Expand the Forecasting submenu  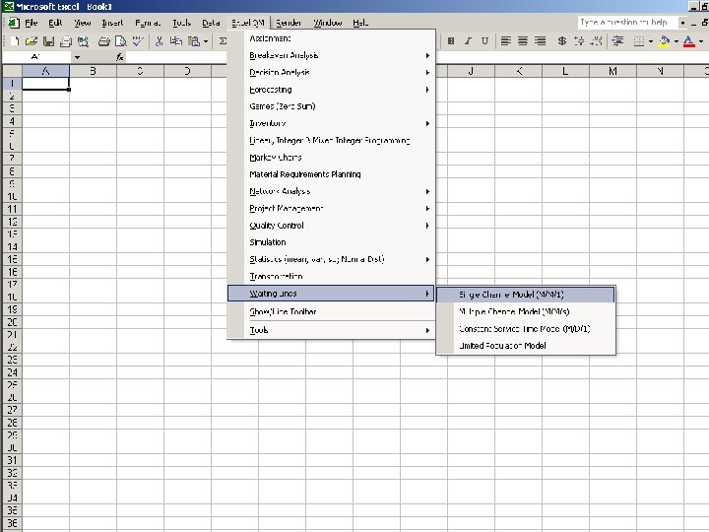pyautogui.click(x=331, y=90)
